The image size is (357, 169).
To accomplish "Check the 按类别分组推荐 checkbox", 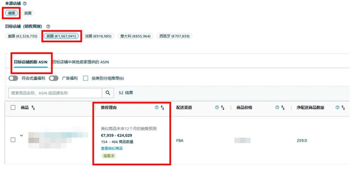I will 86,78.
